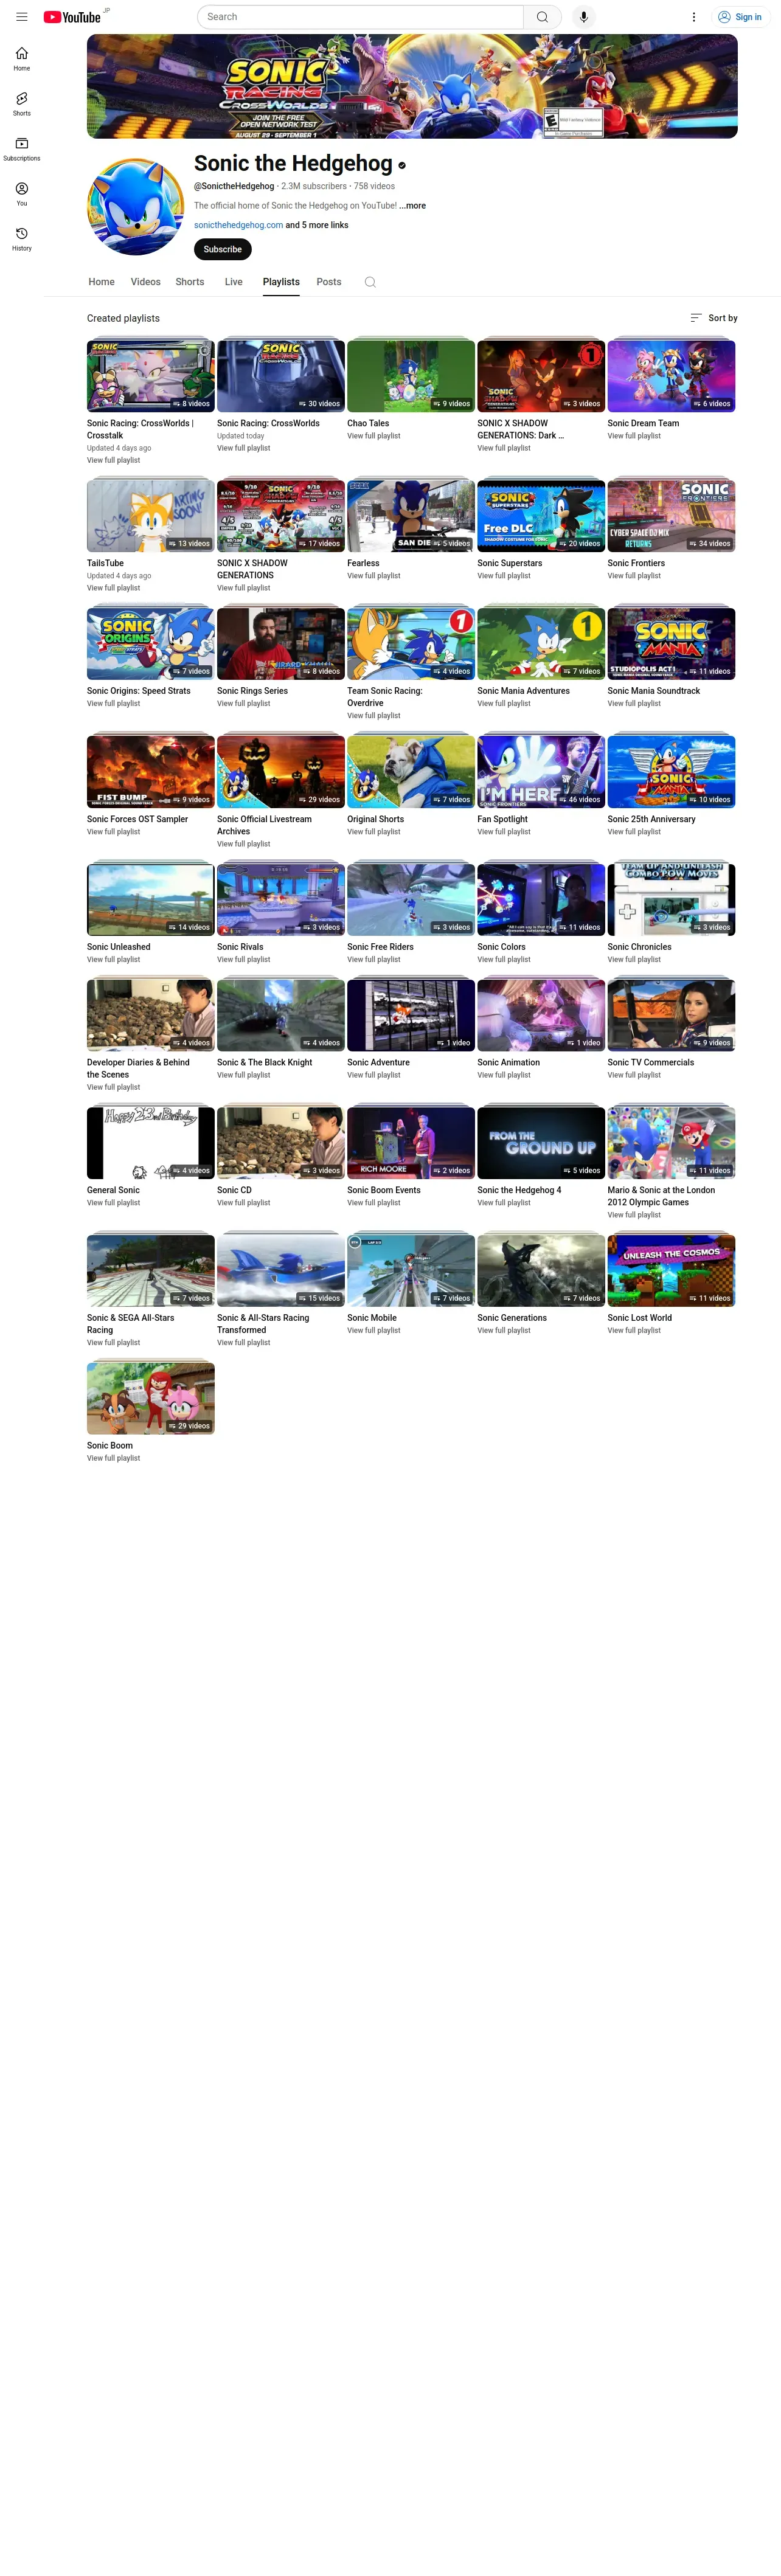Switch to the Home tab

102,282
